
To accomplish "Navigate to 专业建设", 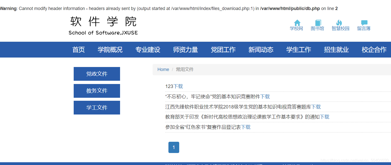I will click(148, 49).
